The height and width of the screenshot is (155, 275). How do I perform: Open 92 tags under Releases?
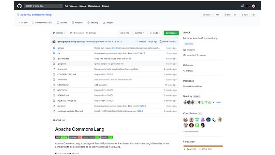(188, 71)
